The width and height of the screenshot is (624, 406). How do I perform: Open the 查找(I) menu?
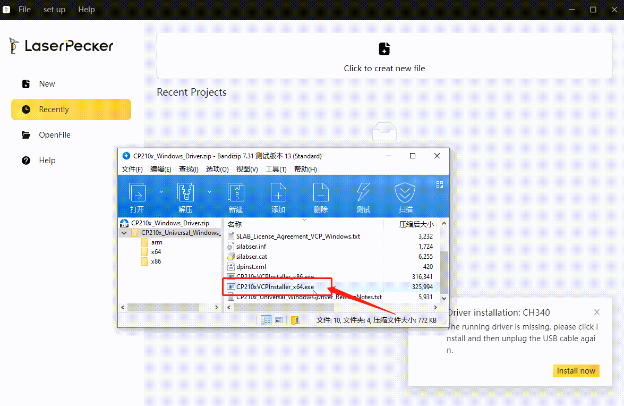click(189, 169)
